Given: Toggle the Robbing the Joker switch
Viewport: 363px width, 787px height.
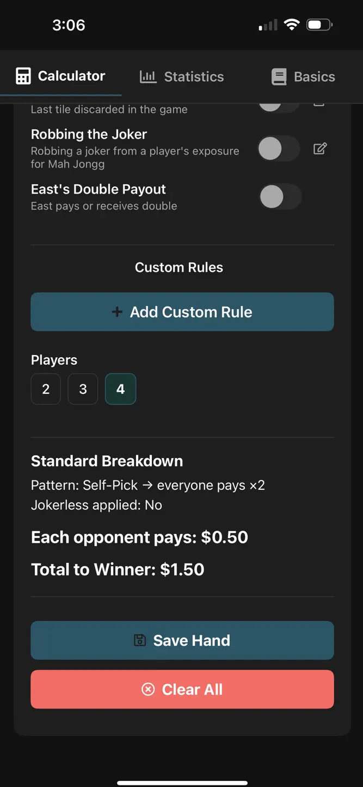Looking at the screenshot, I should click(279, 148).
